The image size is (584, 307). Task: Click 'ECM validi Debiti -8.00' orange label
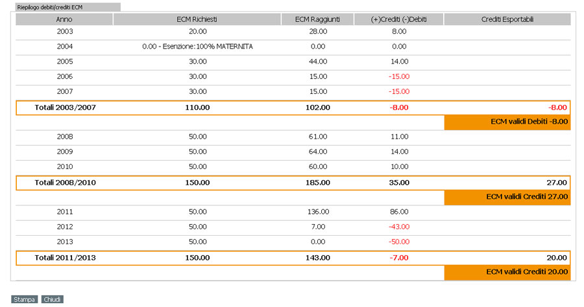507,122
